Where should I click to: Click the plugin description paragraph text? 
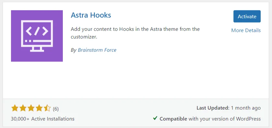pos(135,33)
